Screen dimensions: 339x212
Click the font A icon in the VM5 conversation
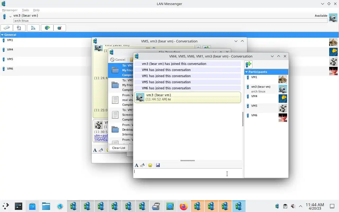pos(95,150)
